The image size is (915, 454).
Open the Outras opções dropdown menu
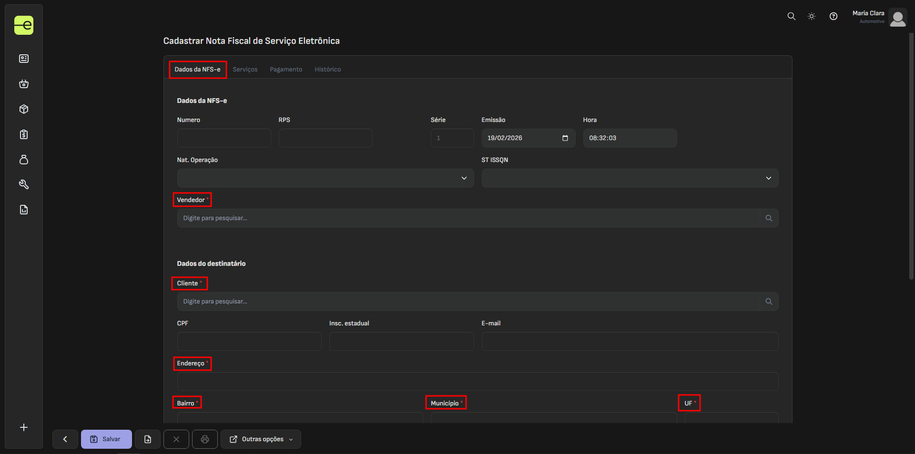pos(261,439)
